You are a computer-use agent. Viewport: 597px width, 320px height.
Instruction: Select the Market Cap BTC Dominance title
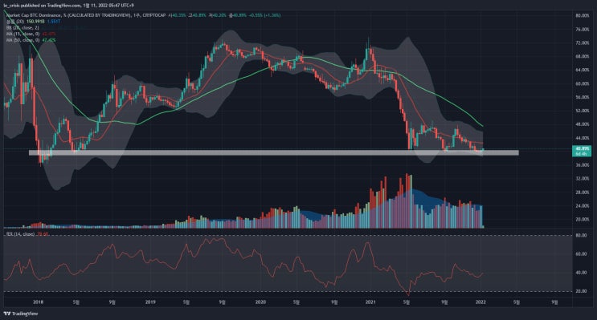pos(34,15)
